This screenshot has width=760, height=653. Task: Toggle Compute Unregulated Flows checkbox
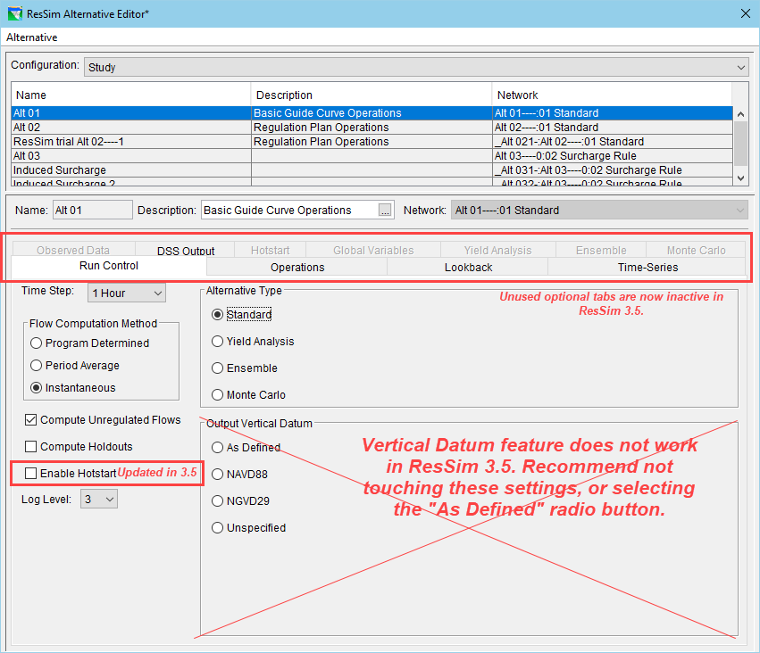pyautogui.click(x=103, y=419)
